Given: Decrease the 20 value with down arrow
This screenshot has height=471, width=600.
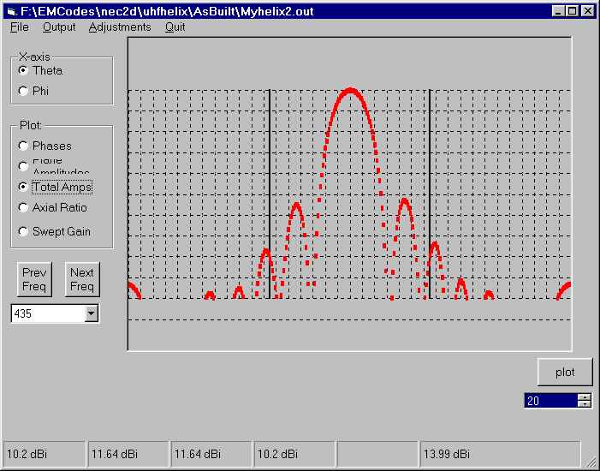Looking at the screenshot, I should click(585, 404).
